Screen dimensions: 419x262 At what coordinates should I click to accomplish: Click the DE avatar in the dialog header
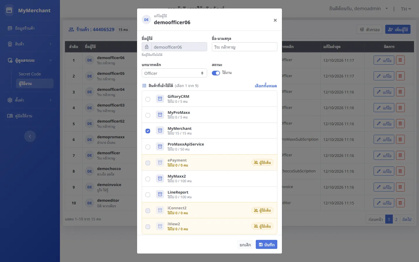146,20
